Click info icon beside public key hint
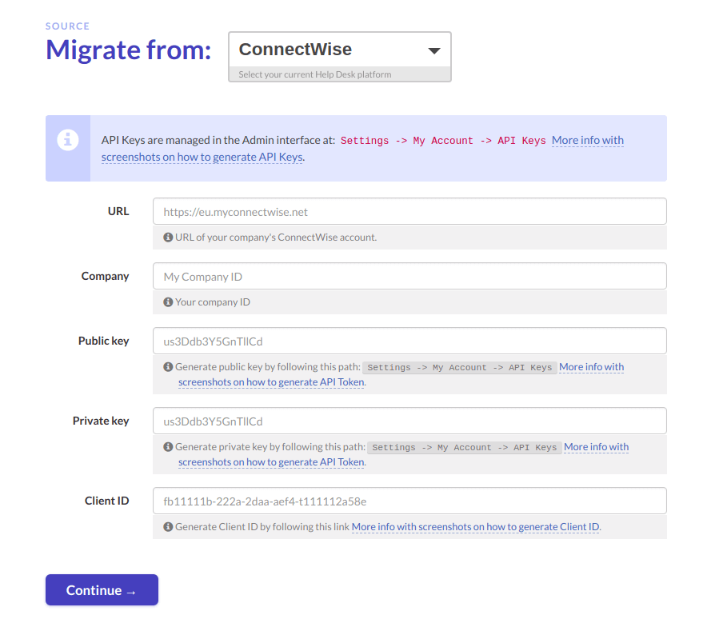 (168, 367)
